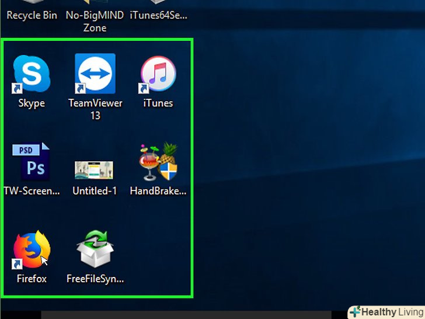Open the iTunes music note icon
The image size is (425, 319).
tap(158, 74)
